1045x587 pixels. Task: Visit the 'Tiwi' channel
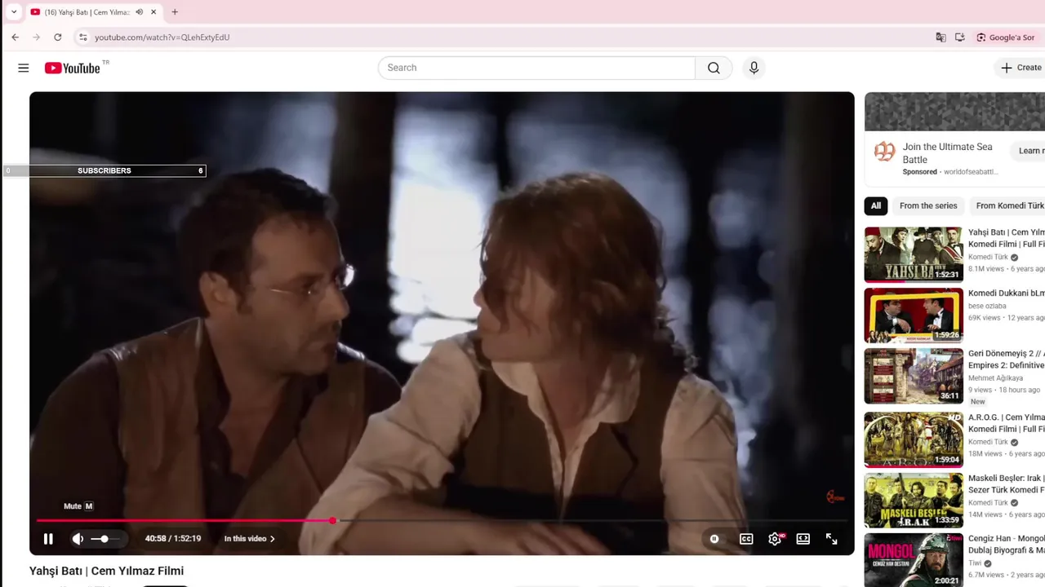click(975, 563)
